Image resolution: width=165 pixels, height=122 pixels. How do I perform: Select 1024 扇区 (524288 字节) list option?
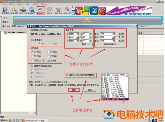pos(115,95)
